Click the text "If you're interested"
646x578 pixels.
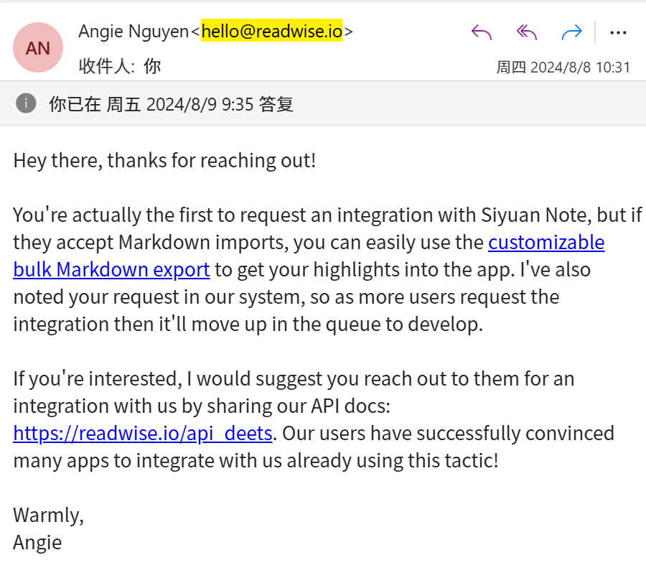[97, 378]
